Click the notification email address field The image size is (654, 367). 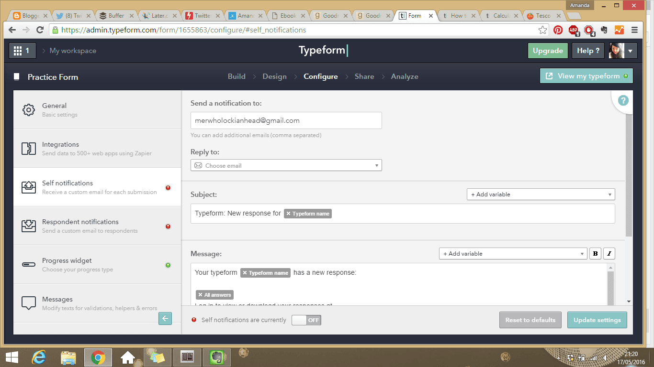286,120
